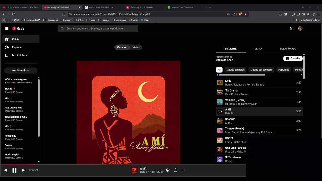Open the Brave Wallet icon
The height and width of the screenshot is (181, 322).
[303, 14]
